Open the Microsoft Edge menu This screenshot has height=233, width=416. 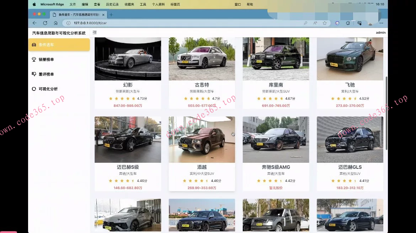pyautogui.click(x=52, y=4)
